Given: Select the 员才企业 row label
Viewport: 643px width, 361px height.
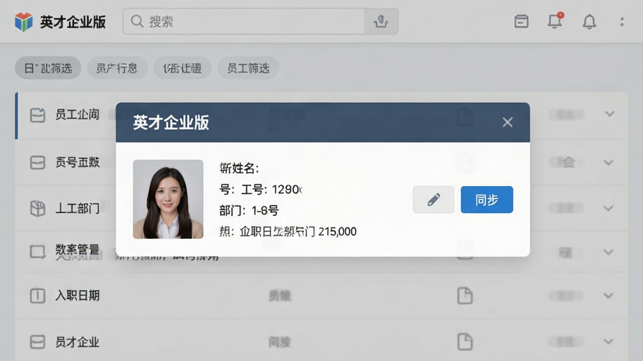Looking at the screenshot, I should 77,342.
